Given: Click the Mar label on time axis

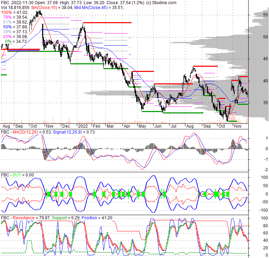Looking at the screenshot, I should point(110,126).
